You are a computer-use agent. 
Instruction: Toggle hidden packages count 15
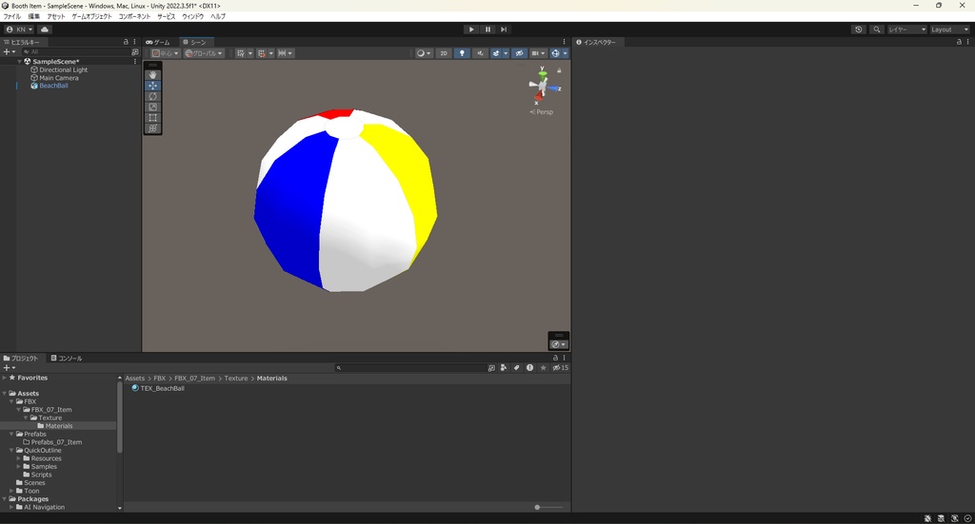click(560, 367)
